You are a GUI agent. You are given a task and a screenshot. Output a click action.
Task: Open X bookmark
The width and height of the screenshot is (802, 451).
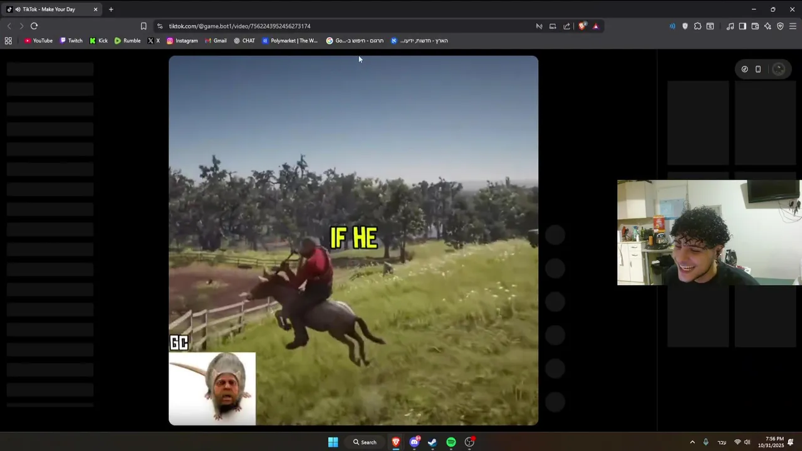[154, 41]
